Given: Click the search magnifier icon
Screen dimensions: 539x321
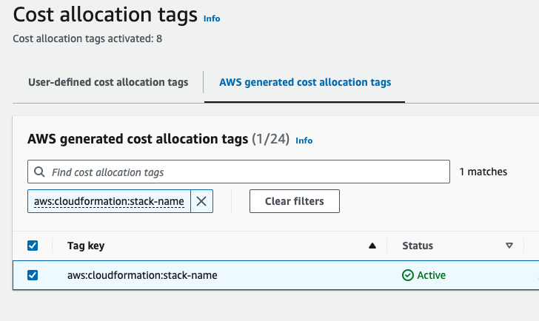Looking at the screenshot, I should click(x=39, y=172).
